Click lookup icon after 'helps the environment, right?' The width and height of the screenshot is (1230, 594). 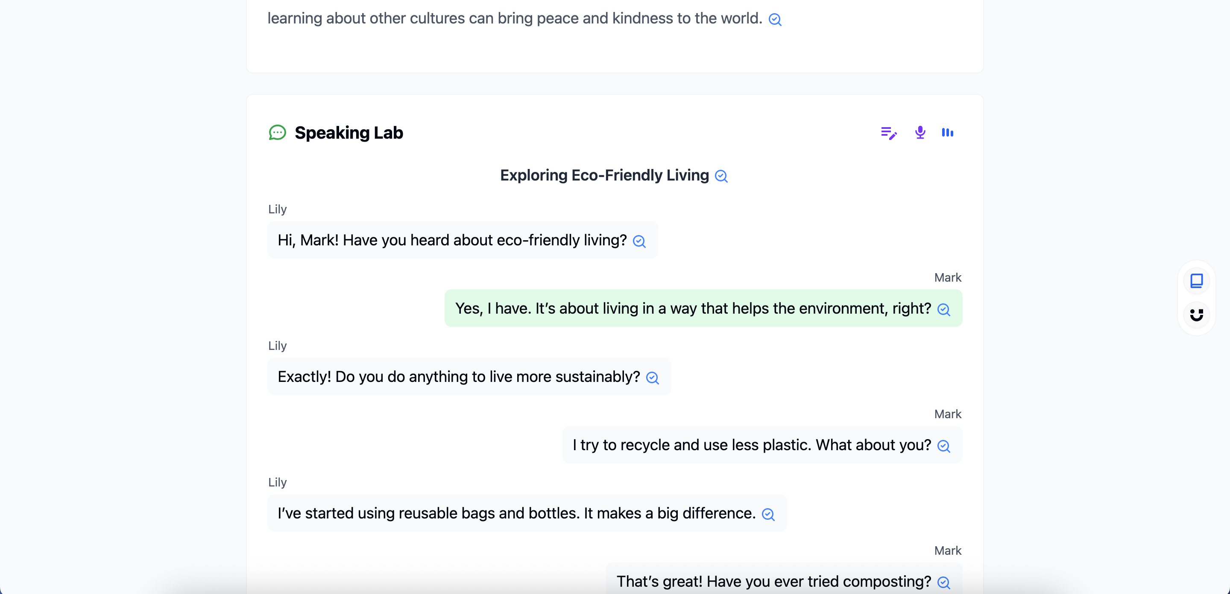(943, 309)
